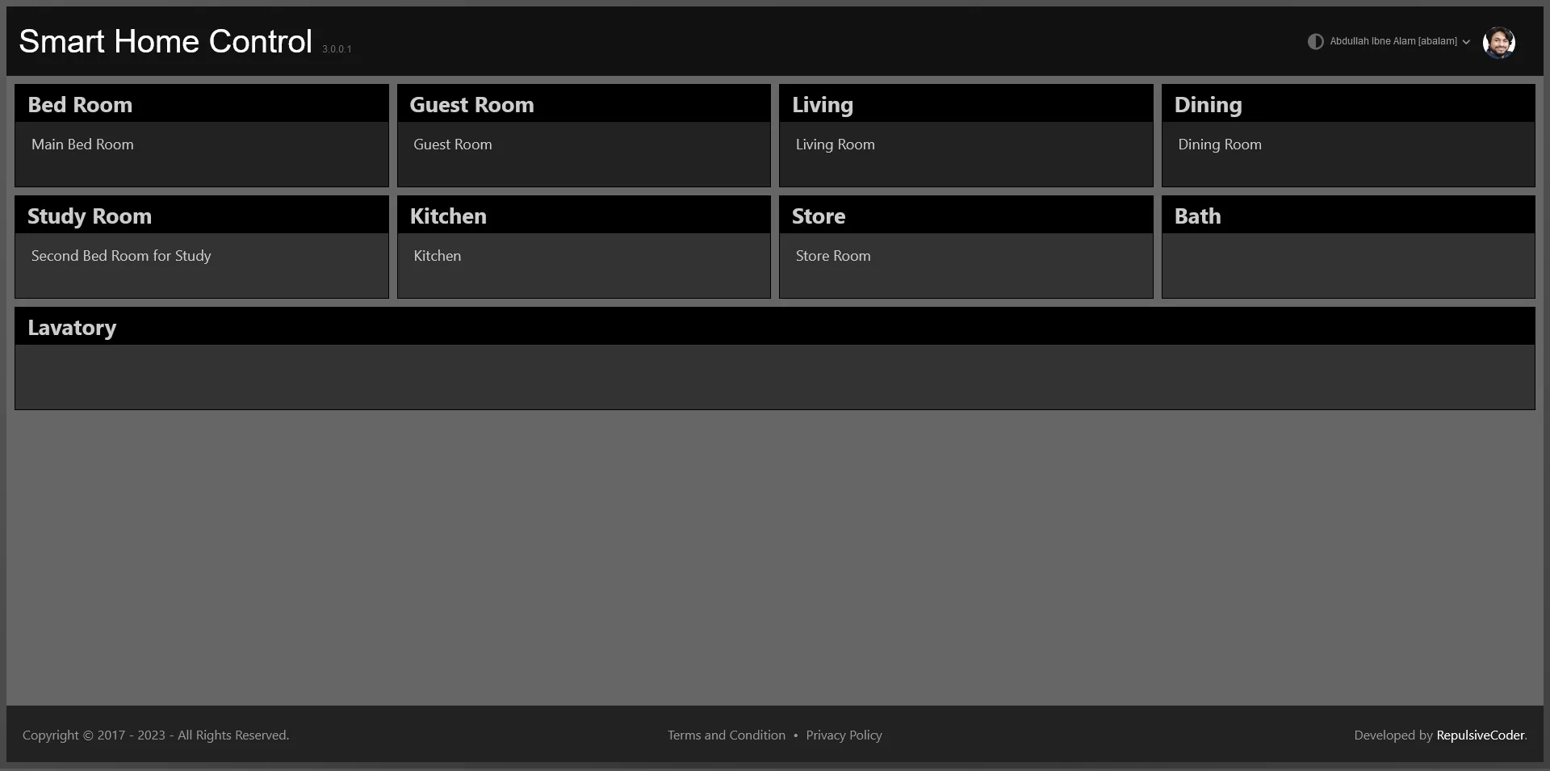Screen dimensions: 1550x771
Task: Open the user account dropdown chevron
Action: pos(1466,42)
